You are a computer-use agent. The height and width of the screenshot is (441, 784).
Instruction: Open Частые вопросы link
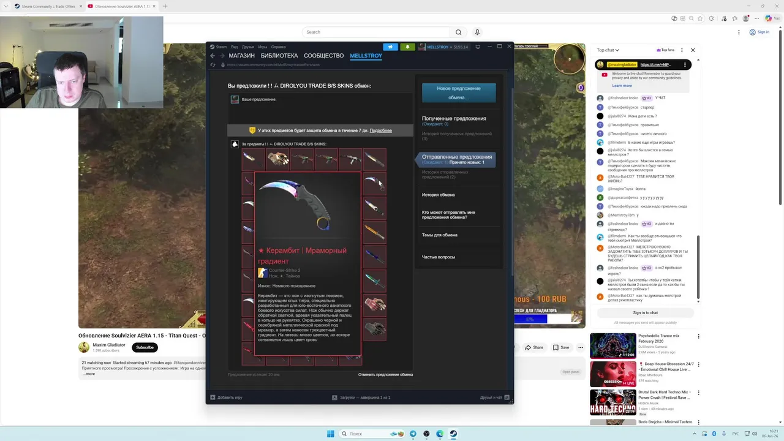pos(439,257)
